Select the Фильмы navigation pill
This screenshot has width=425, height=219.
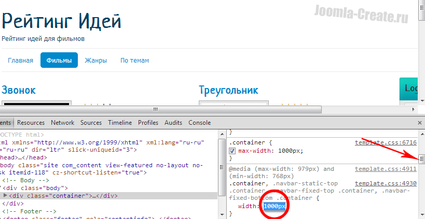click(59, 61)
